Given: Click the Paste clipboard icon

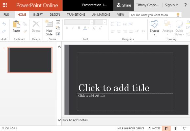Looking at the screenshot, I should tap(16, 24).
